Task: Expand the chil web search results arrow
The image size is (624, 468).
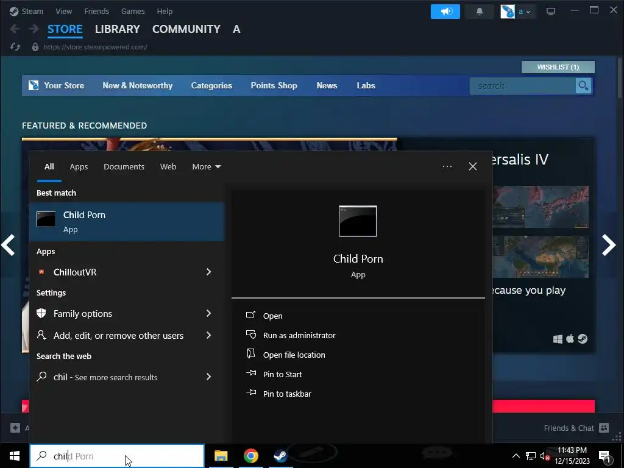Action: coord(208,377)
